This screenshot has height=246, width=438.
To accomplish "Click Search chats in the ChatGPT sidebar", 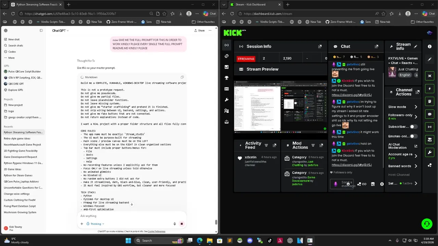I will coord(15,45).
